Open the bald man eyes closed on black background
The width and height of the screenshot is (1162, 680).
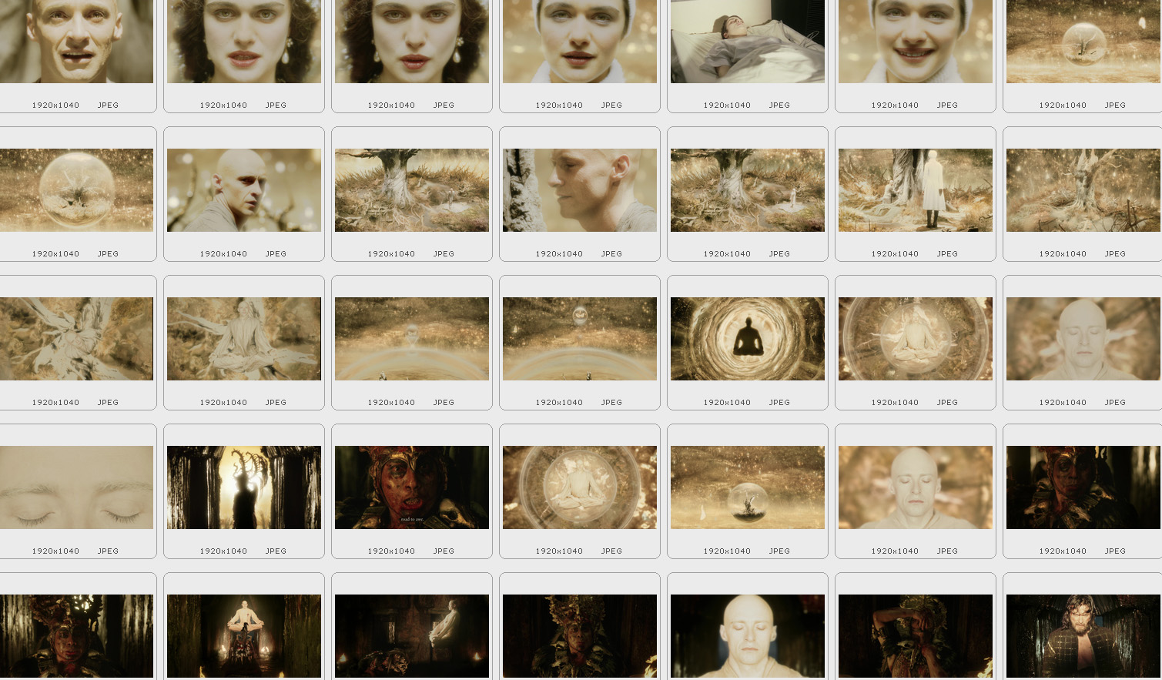[x=747, y=636]
